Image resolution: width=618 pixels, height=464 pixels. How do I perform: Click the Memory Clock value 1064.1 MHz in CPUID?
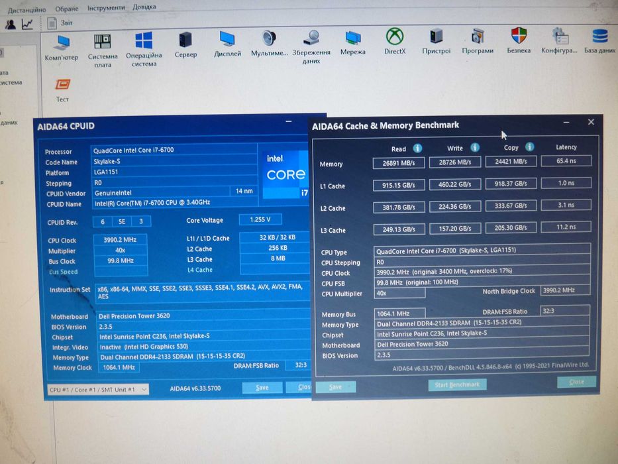(x=119, y=367)
